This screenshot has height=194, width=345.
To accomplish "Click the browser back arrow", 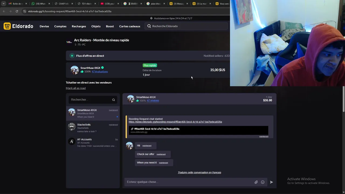I will [4, 11].
